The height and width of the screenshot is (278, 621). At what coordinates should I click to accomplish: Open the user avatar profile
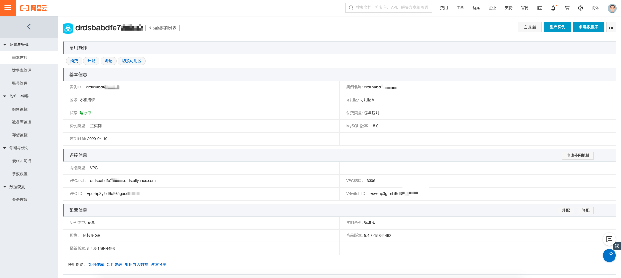click(x=612, y=8)
